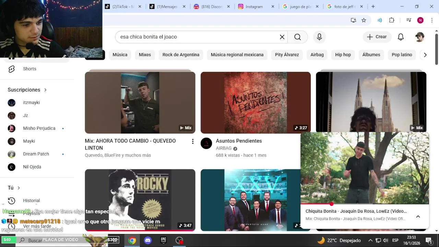
Task: Click the Crear button
Action: click(377, 37)
